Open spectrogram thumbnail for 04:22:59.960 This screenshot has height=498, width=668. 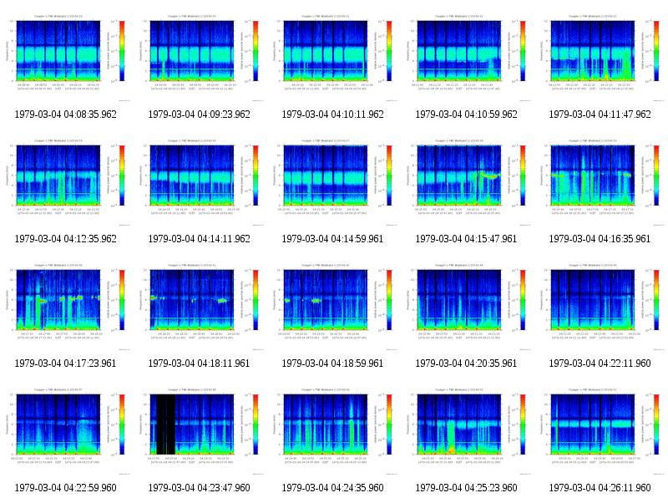click(x=67, y=431)
